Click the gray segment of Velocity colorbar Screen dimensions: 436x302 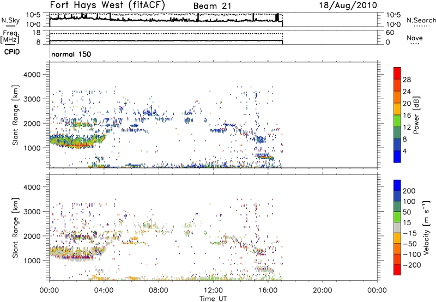397,228
